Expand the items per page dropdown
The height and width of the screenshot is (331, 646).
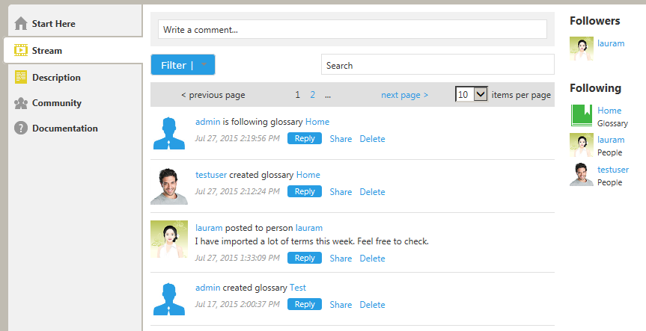pyautogui.click(x=481, y=95)
